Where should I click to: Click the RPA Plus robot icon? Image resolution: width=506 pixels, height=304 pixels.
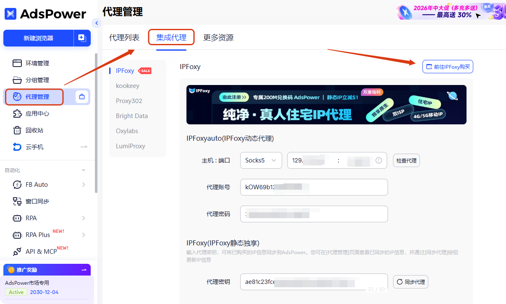tap(17, 235)
